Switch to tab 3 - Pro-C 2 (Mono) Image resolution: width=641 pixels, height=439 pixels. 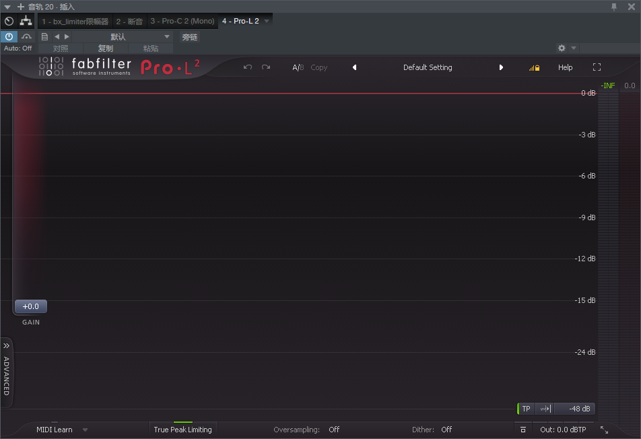coord(182,22)
